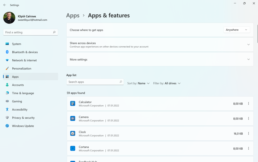Click the Apps breadcrumb link
The width and height of the screenshot is (258, 162).
point(73,15)
